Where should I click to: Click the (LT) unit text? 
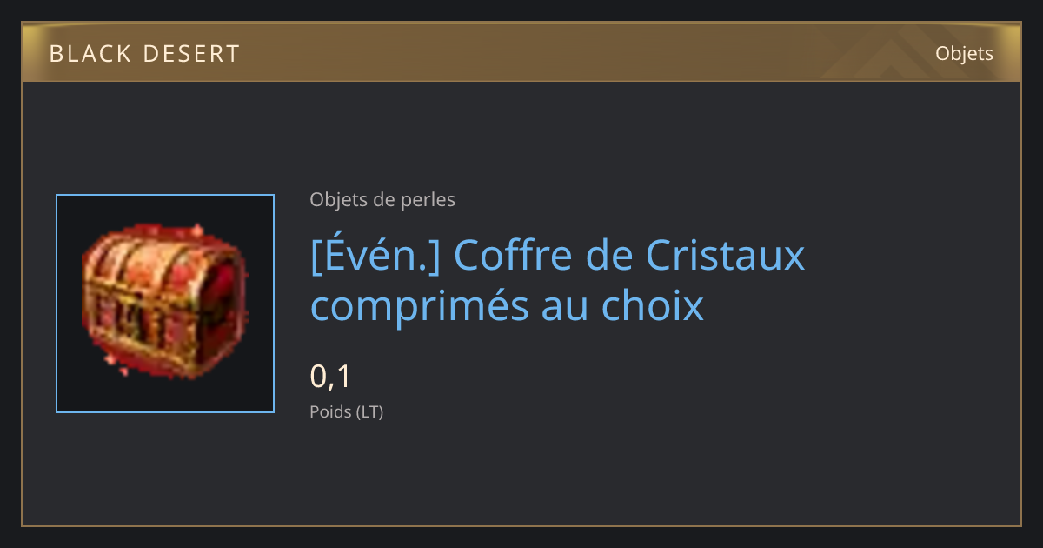click(x=369, y=411)
